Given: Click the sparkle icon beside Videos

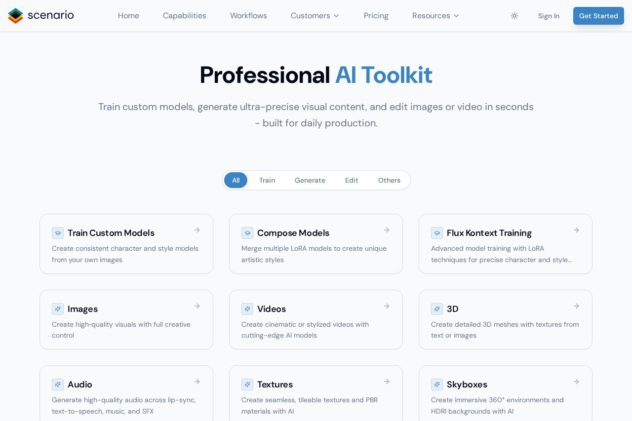Looking at the screenshot, I should pyautogui.click(x=247, y=309).
